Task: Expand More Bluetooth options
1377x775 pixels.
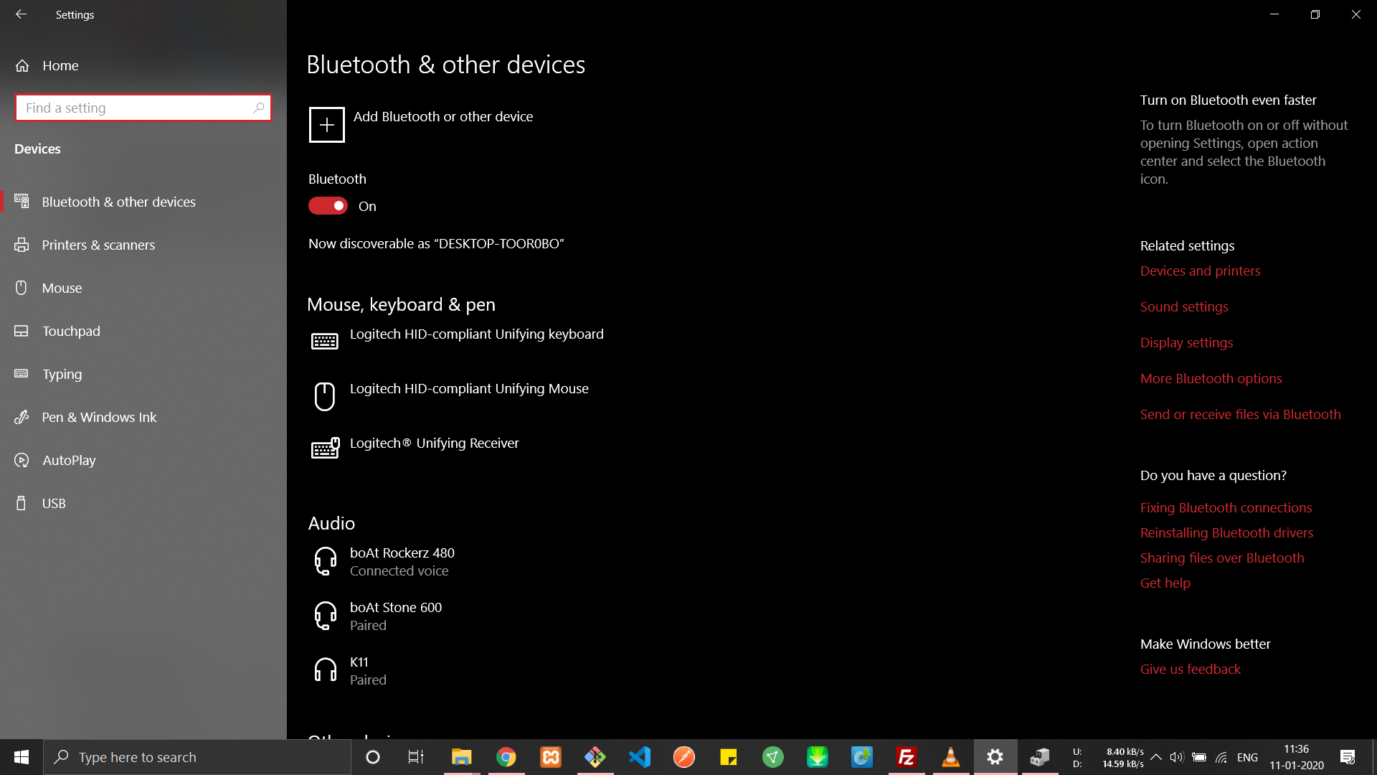Action: (1213, 377)
